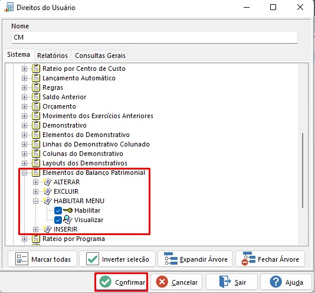Expand the Orçamento node
The image size is (315, 293).
coord(24,107)
